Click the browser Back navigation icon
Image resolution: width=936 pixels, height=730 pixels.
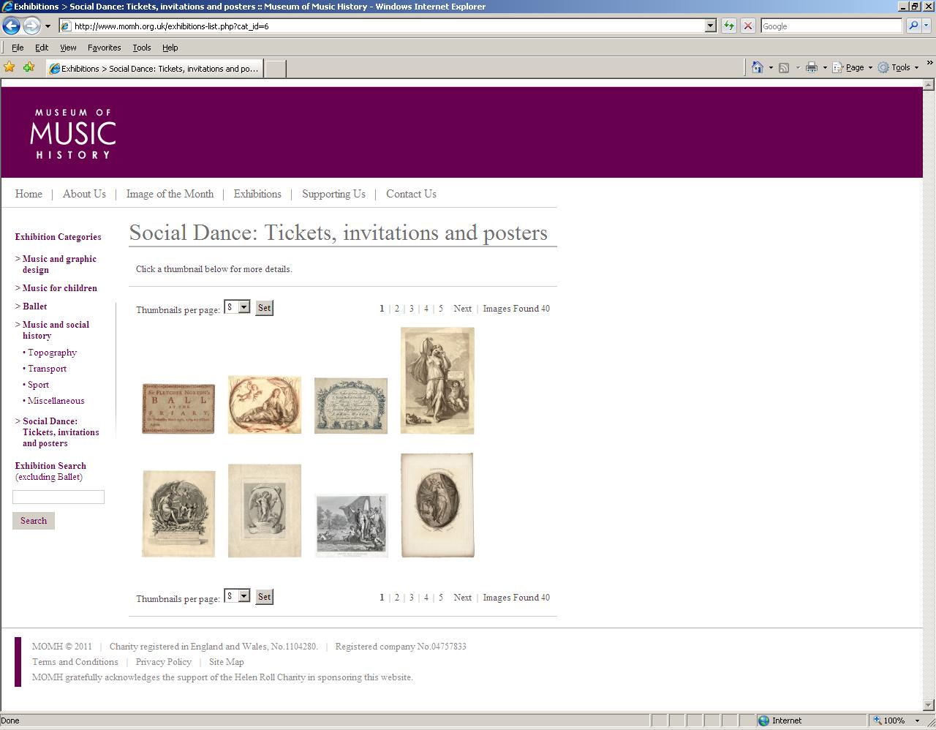click(11, 26)
